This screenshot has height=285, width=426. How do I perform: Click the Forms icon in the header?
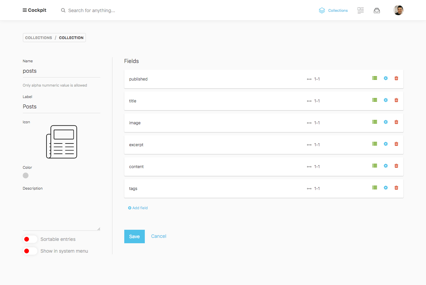[360, 10]
